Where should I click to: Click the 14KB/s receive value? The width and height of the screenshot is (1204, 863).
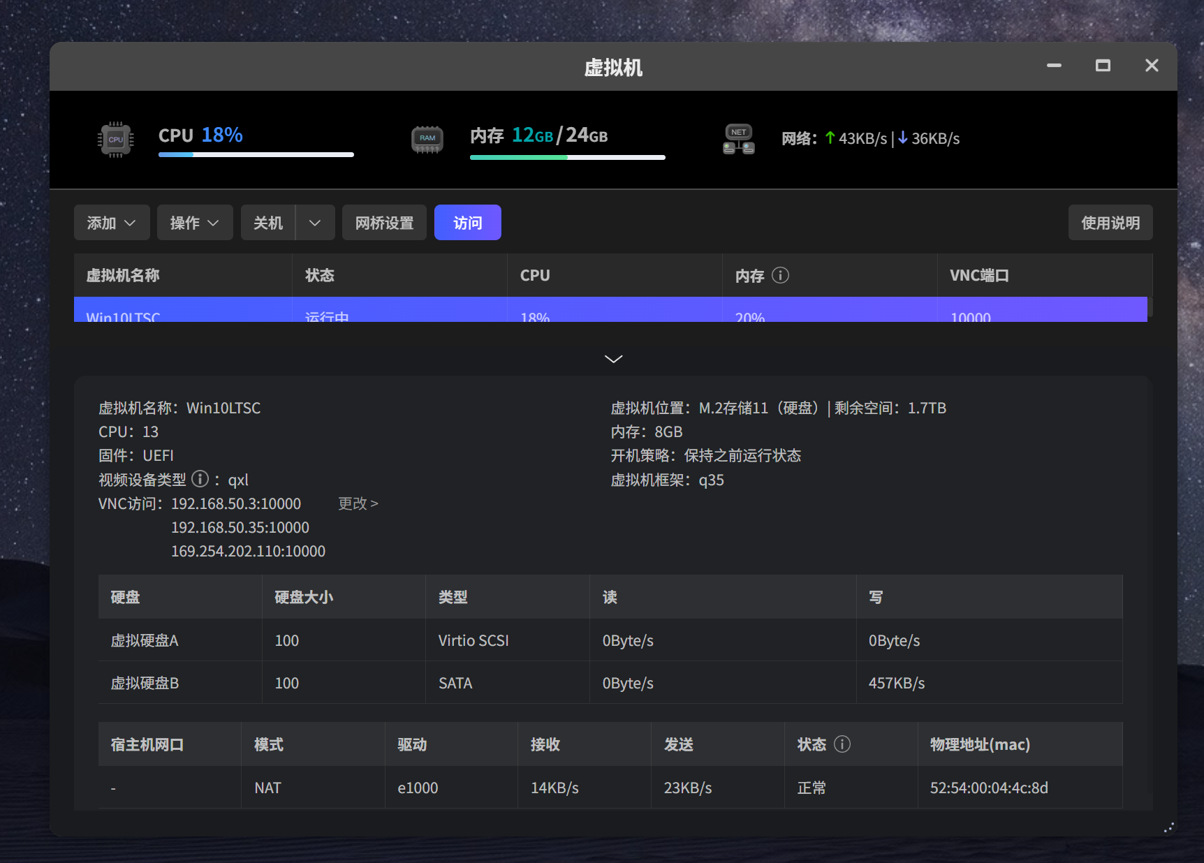(555, 788)
